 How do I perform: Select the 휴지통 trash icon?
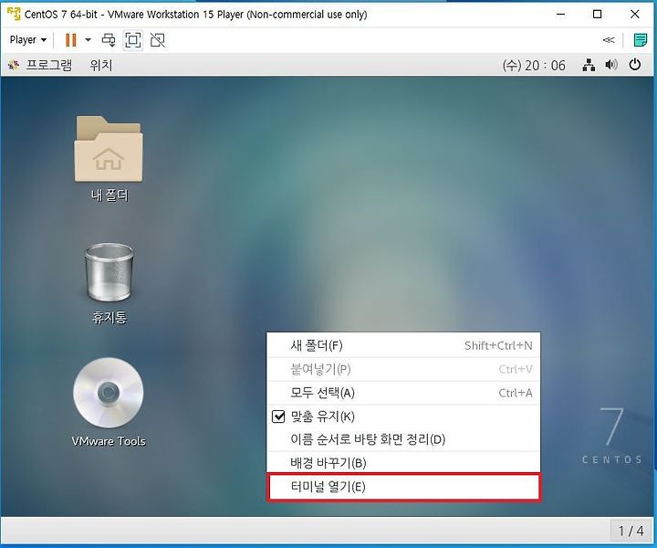pyautogui.click(x=109, y=281)
